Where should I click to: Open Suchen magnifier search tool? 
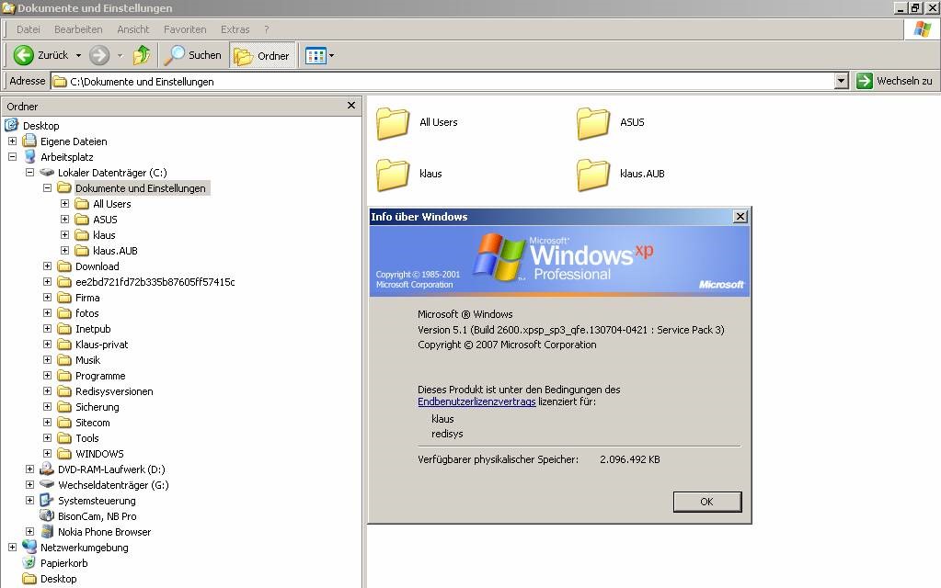tap(193, 55)
